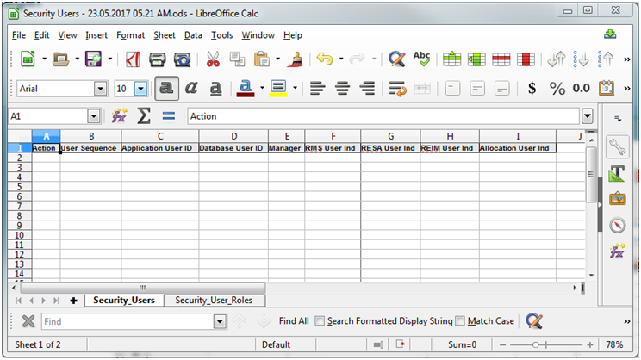Expand the formula bar
The height and width of the screenshot is (360, 641).
(587, 116)
